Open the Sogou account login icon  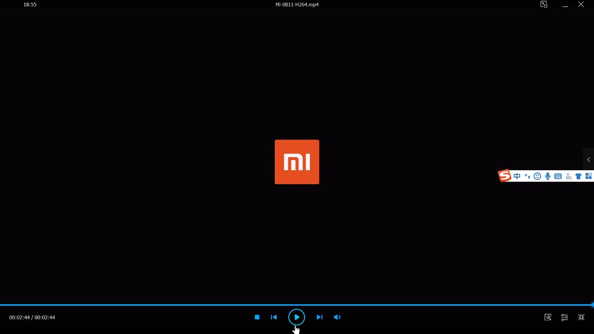tap(568, 176)
